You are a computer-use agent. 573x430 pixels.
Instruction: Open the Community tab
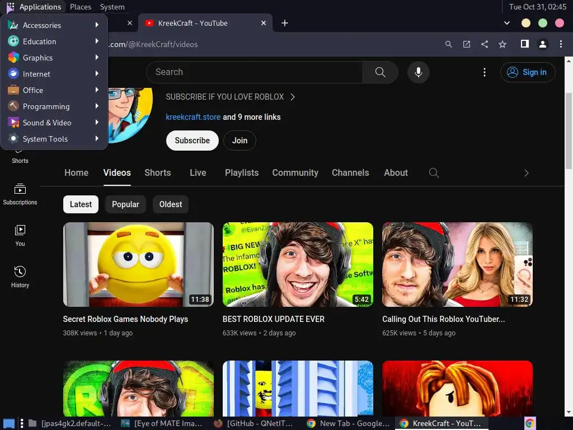pyautogui.click(x=295, y=172)
